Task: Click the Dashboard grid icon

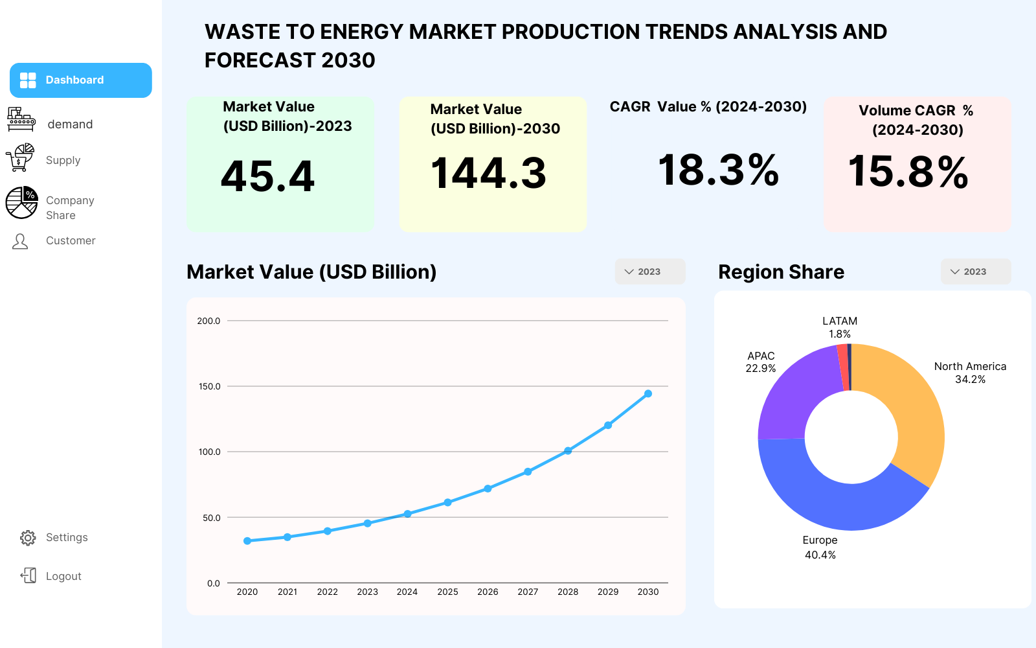Action: (x=28, y=80)
